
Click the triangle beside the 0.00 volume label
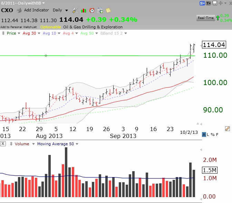pos(201,199)
